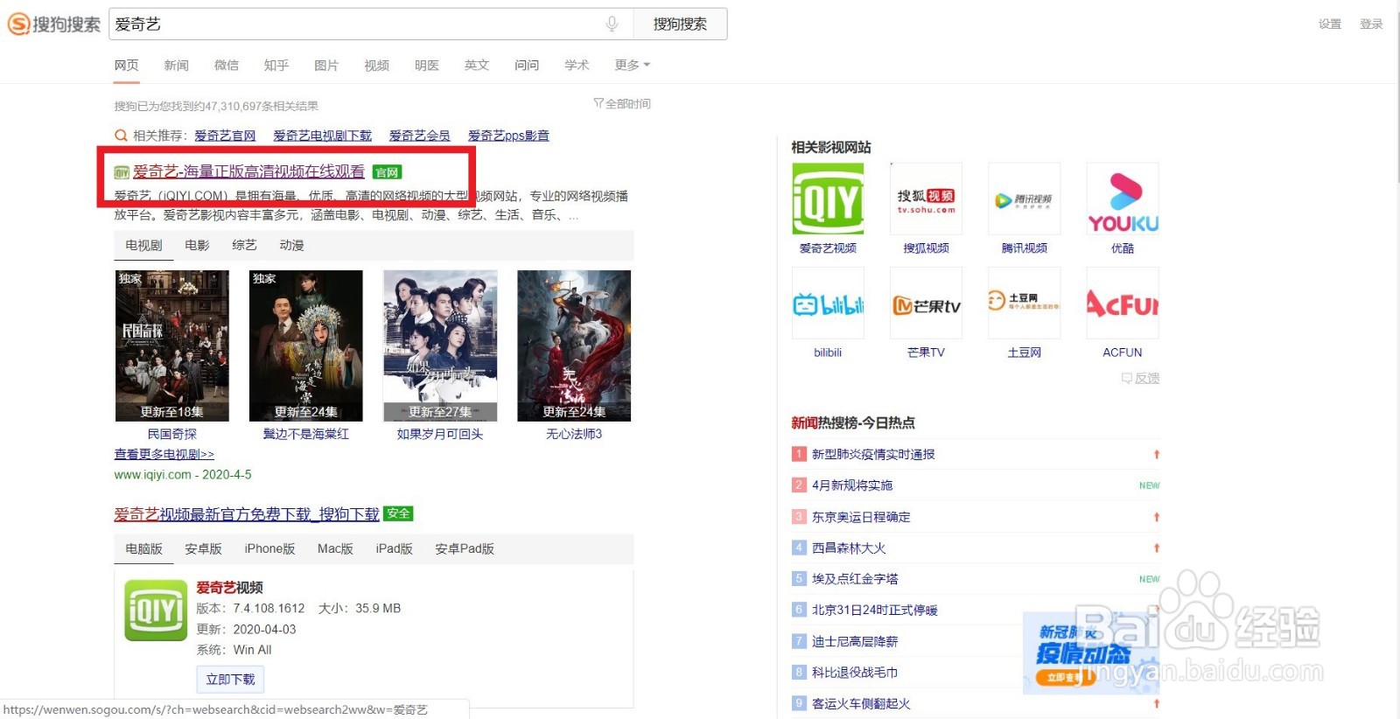Click the 立即下载 download button
Viewport: 1400px width, 719px height.
pyautogui.click(x=230, y=679)
